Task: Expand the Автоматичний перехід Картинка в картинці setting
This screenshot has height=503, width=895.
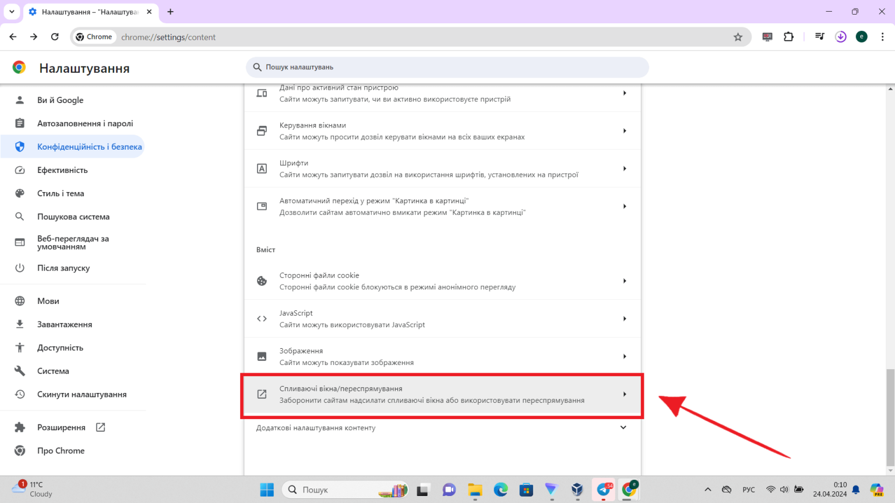Action: tap(443, 206)
